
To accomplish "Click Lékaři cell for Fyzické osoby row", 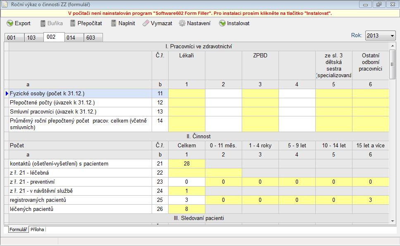I will 187,94.
